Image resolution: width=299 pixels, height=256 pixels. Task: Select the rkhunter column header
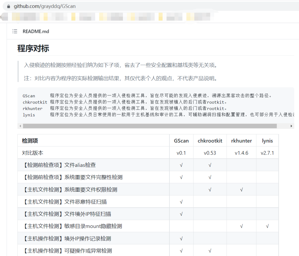click(x=241, y=141)
